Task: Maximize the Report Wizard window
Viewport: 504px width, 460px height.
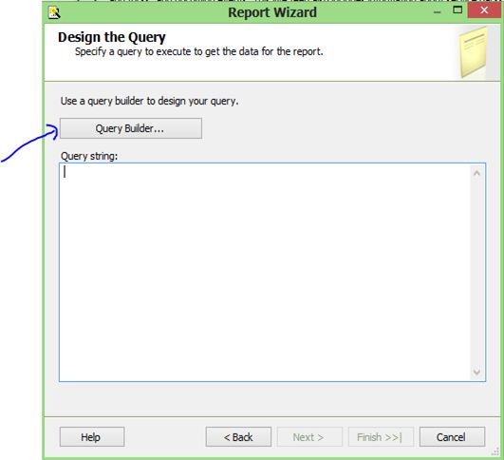Action: (457, 10)
